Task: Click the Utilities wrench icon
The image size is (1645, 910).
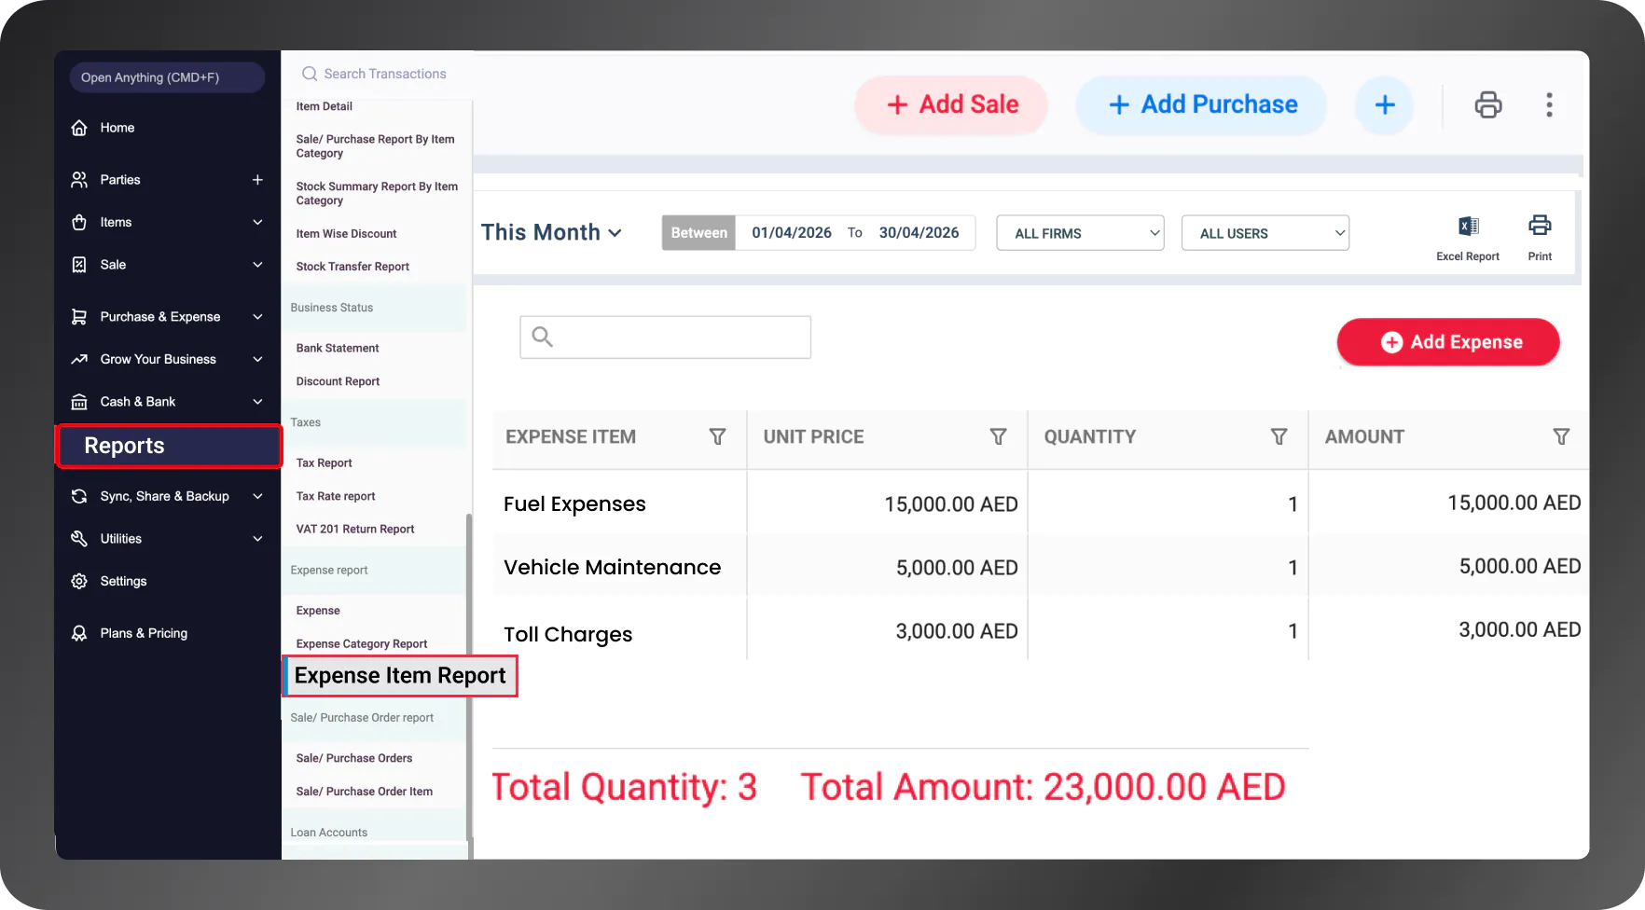Action: pyautogui.click(x=79, y=539)
